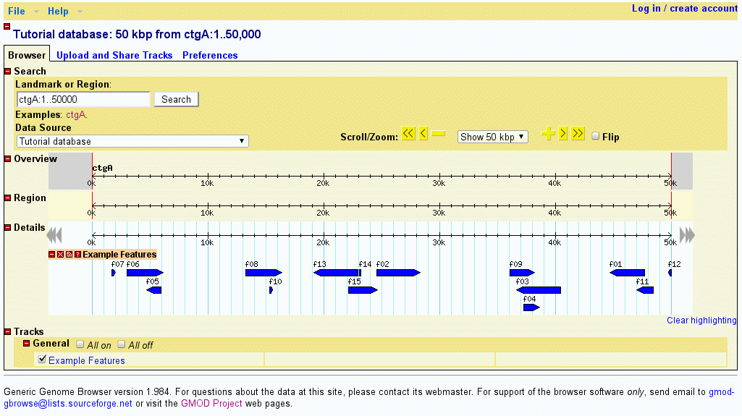Screen dimensions: 742x416
Task: Click the Landmark or Region text field
Action: click(x=83, y=99)
